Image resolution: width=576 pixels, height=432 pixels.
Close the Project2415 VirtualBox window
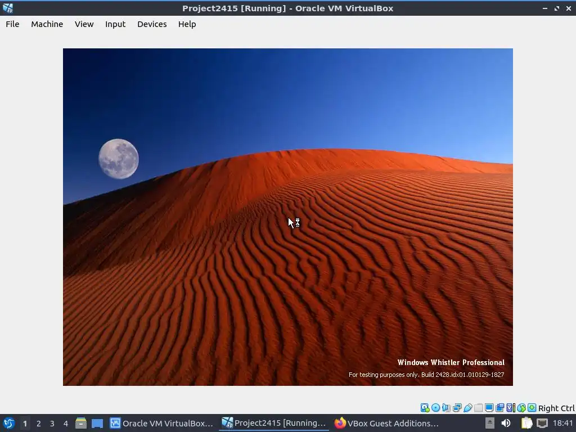tap(569, 8)
